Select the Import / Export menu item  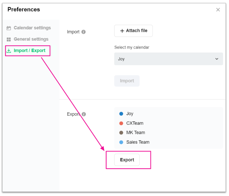[29, 51]
